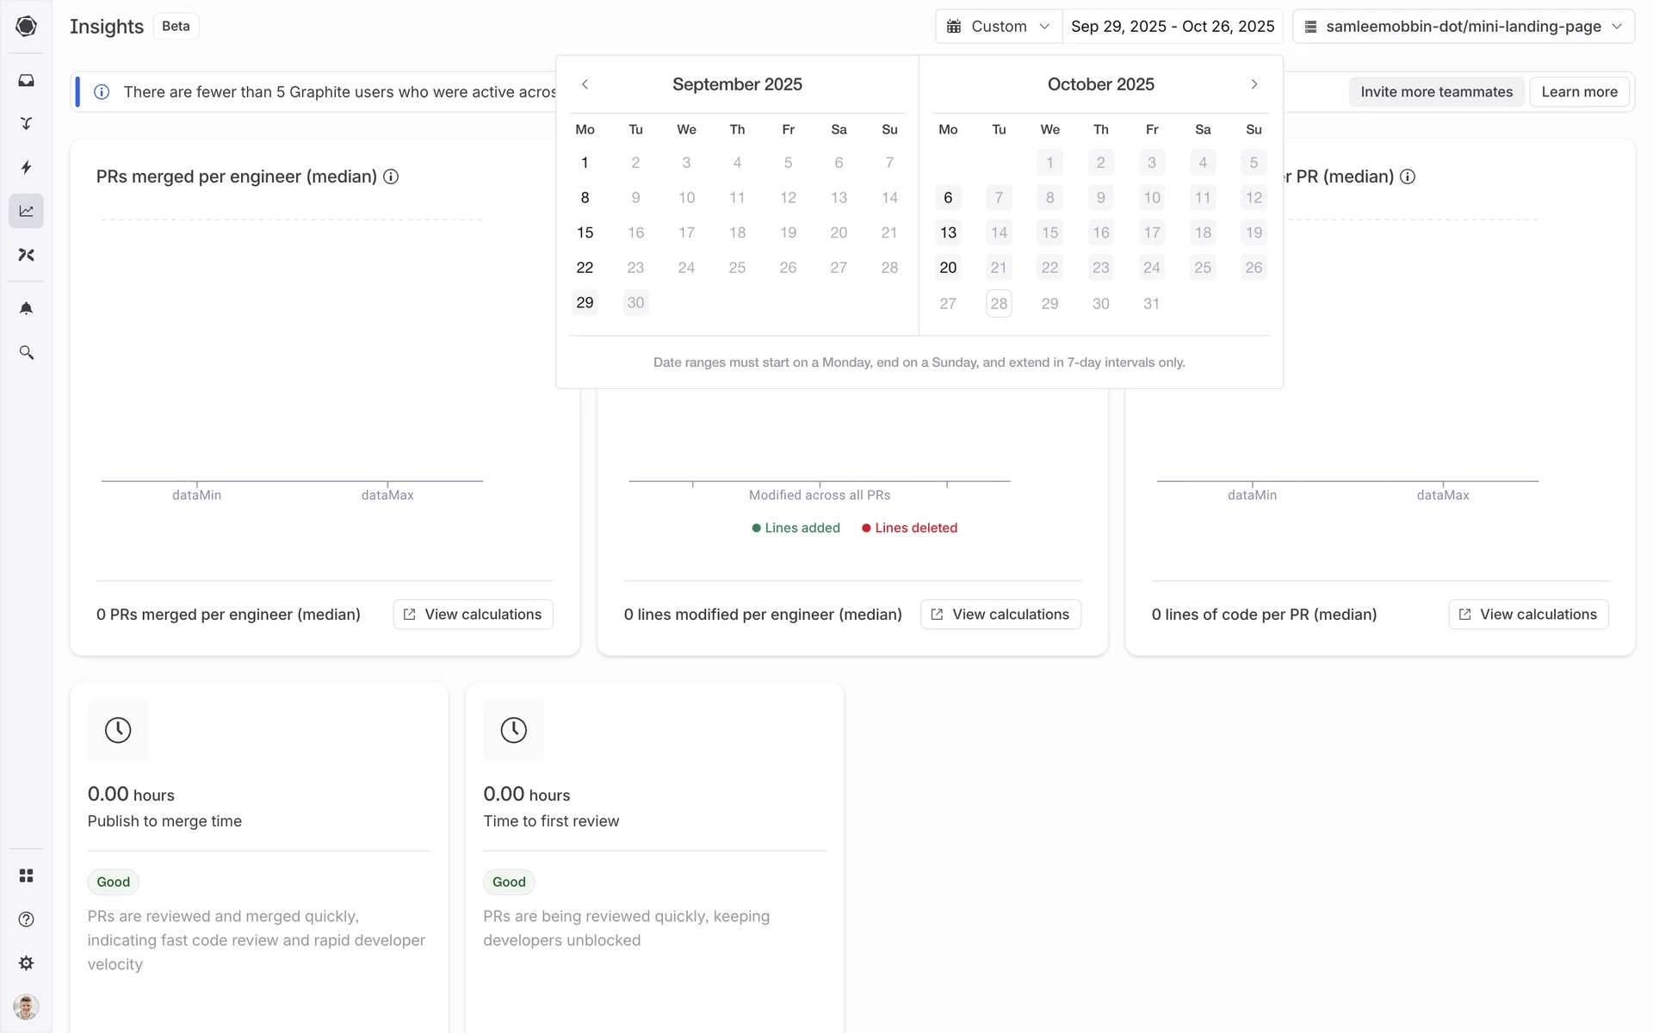Click info icon beside PRs merged title
1653x1033 pixels.
pos(391,176)
